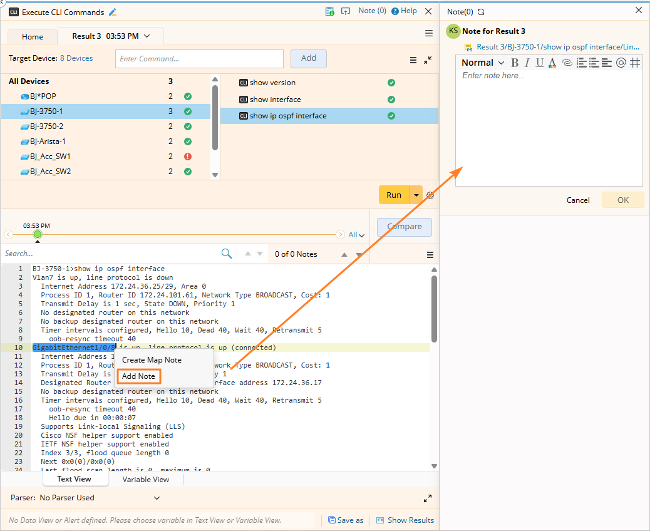This screenshot has height=531, width=650.
Task: Insert a hyperlink in the note
Action: [566, 63]
